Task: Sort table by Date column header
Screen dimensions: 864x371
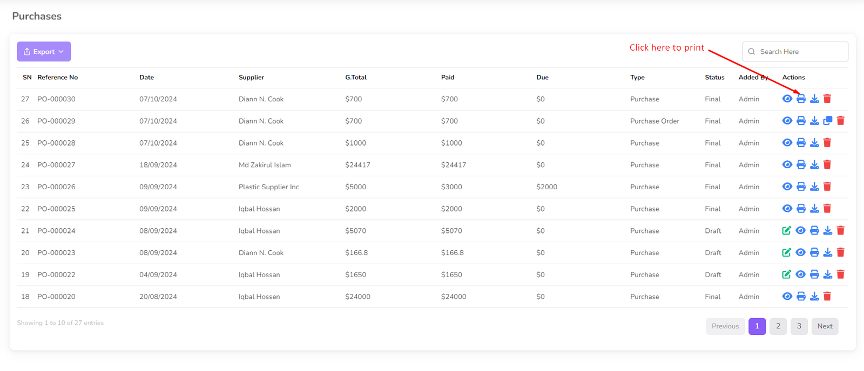Action: (x=146, y=78)
